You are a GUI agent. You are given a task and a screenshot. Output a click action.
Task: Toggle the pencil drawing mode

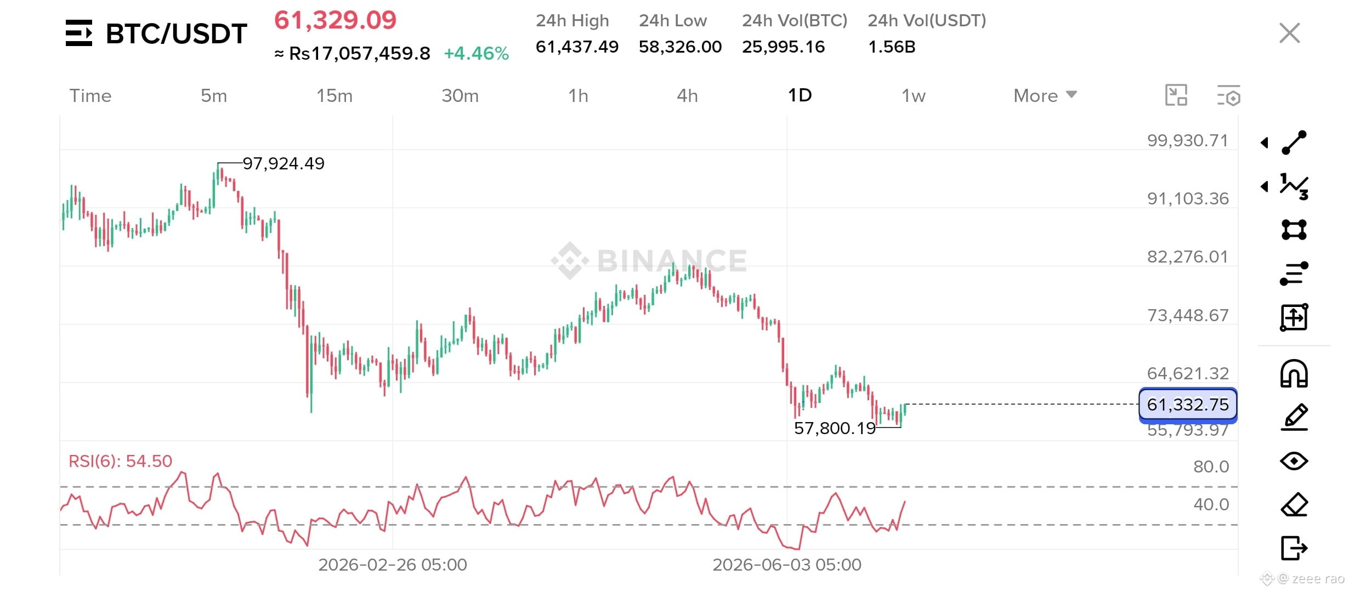point(1294,417)
